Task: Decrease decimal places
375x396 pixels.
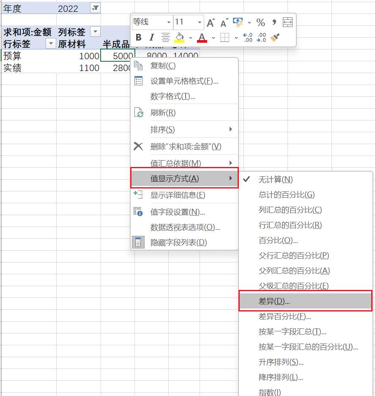Action: point(261,37)
